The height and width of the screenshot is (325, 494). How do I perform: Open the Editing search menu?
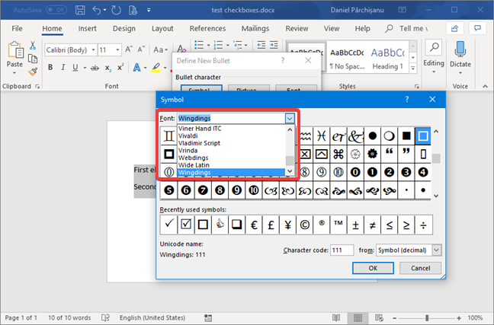(434, 57)
